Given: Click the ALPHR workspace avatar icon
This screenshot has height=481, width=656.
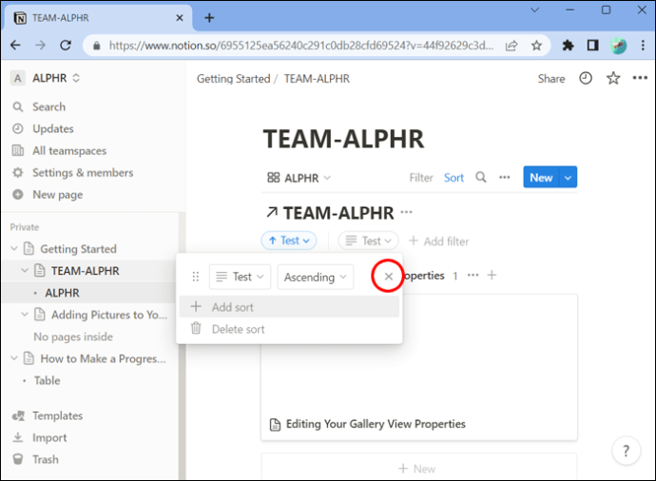Looking at the screenshot, I should point(17,78).
